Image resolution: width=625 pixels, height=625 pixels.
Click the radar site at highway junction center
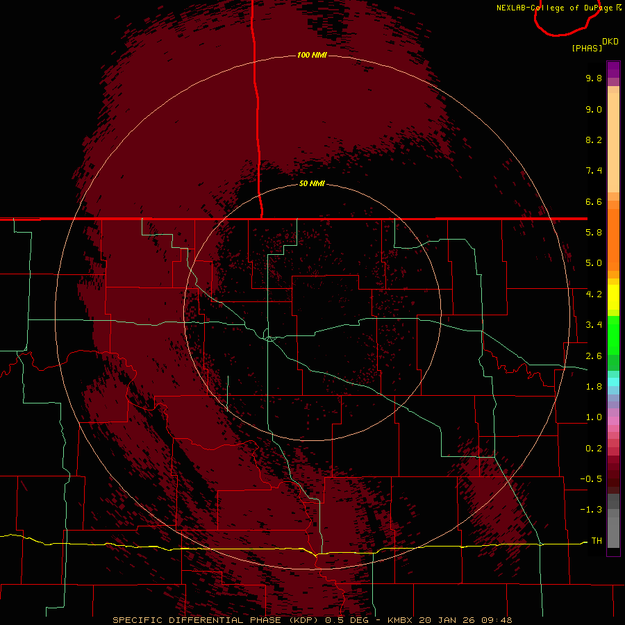tap(269, 338)
